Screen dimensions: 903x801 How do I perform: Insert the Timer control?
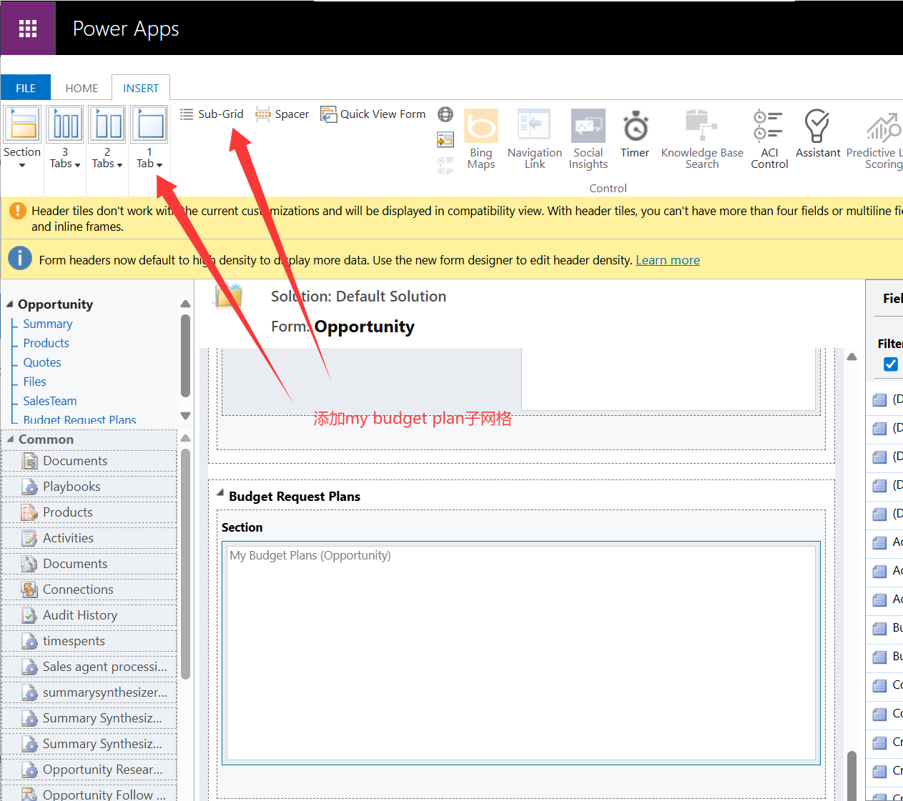pos(635,134)
